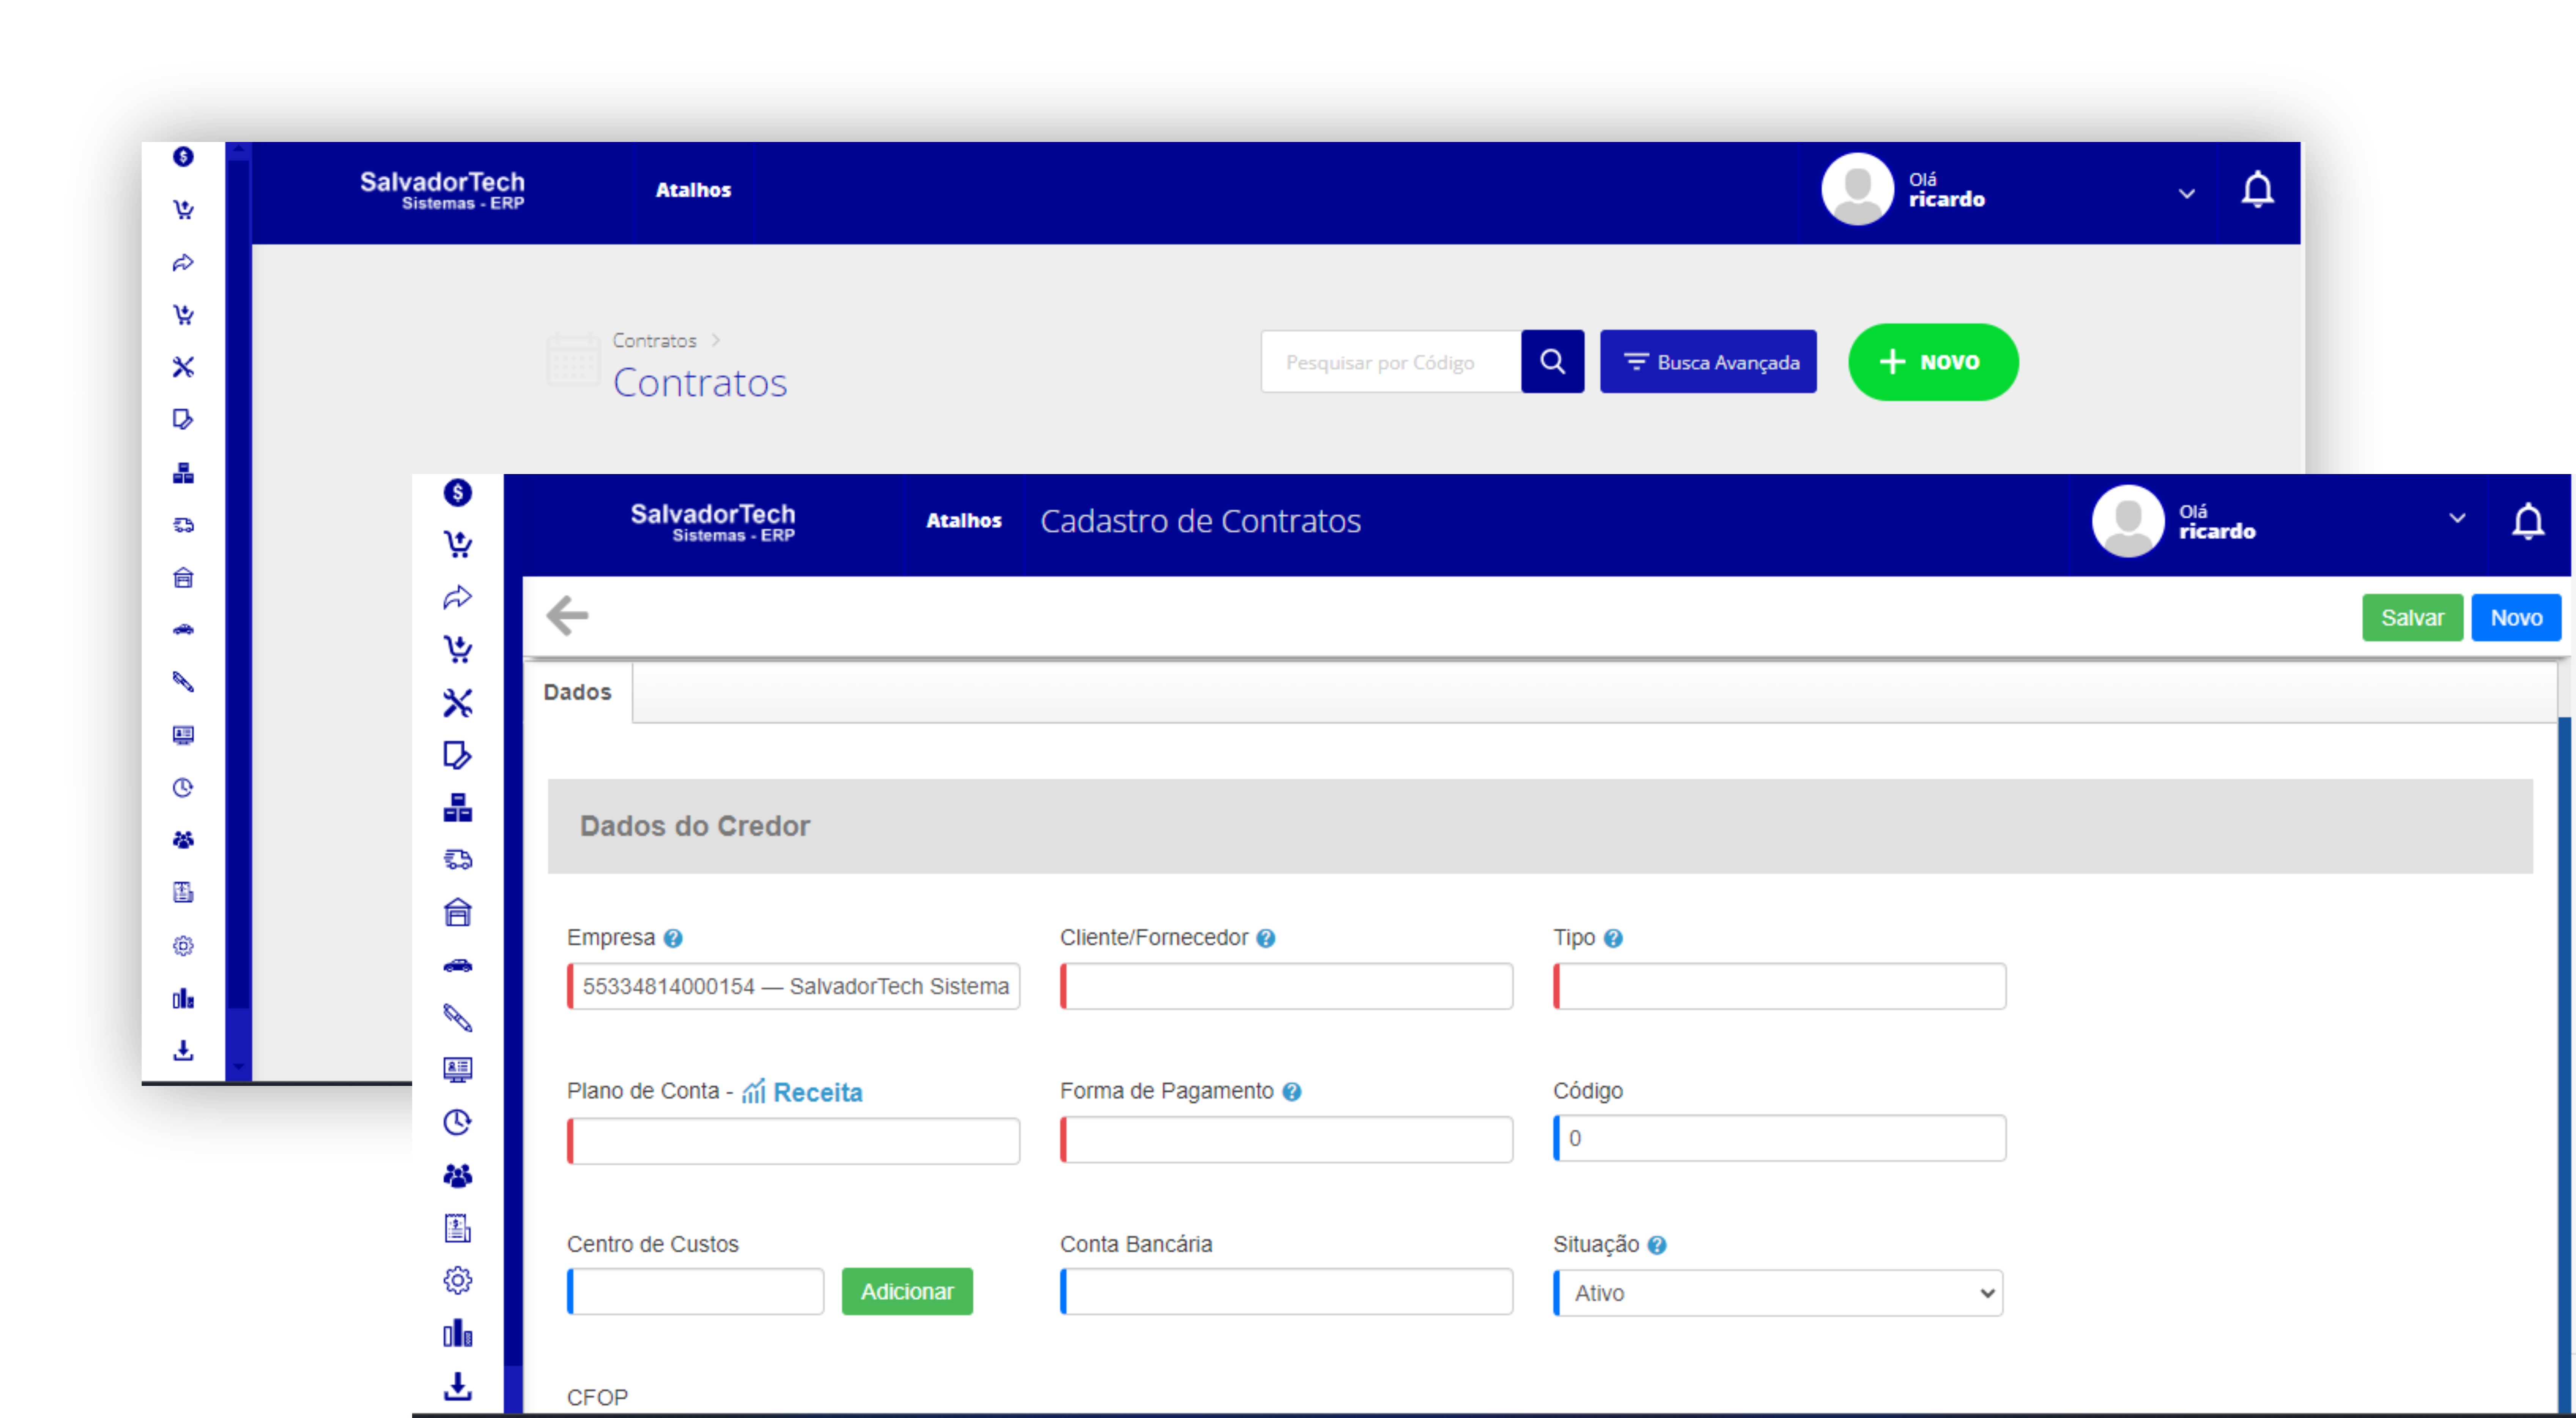
Task: Click the notification bell in the Contratos window
Action: (x=2257, y=189)
